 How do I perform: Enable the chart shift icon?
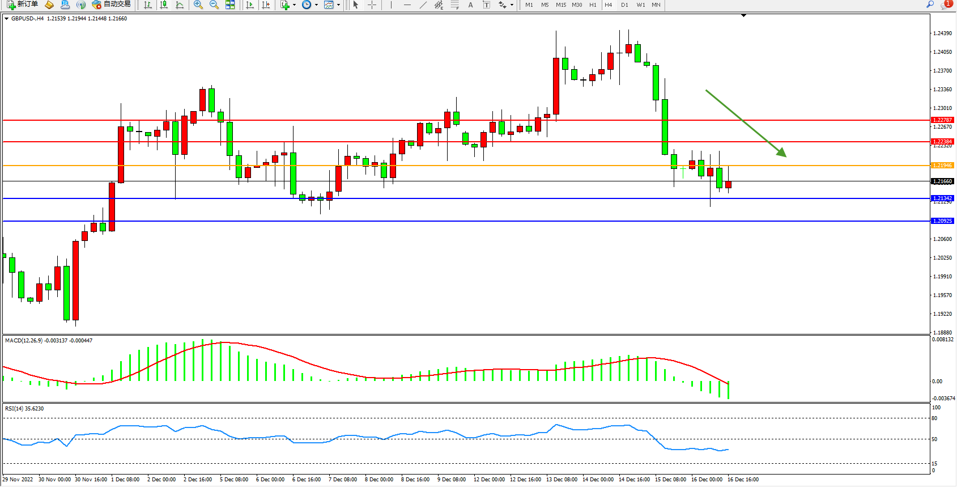tap(266, 5)
